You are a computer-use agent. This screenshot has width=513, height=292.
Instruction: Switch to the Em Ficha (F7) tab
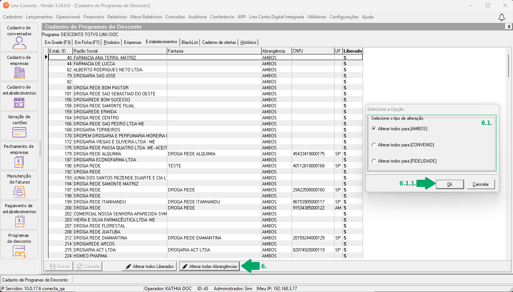click(x=87, y=42)
